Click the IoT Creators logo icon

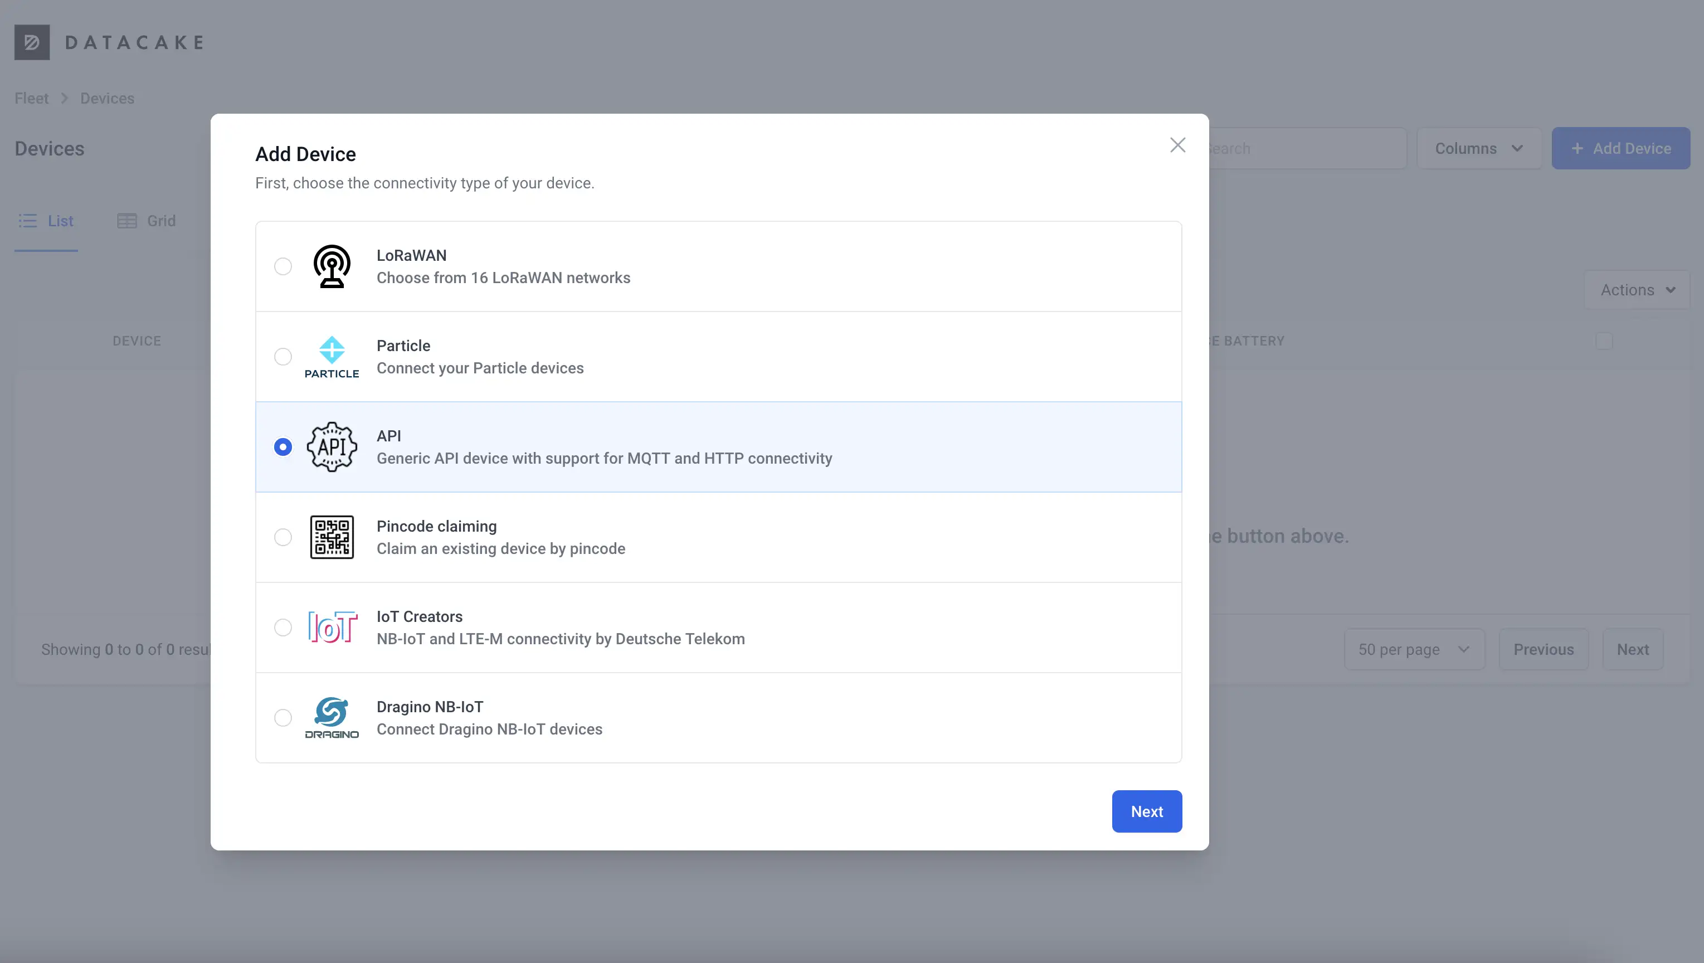(x=332, y=627)
